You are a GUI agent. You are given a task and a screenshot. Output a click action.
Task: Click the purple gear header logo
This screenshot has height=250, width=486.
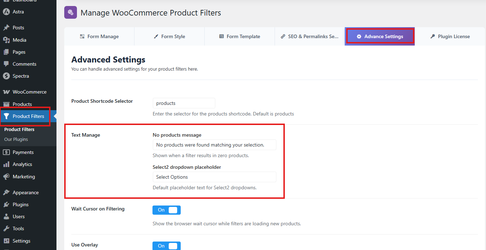coord(71,12)
